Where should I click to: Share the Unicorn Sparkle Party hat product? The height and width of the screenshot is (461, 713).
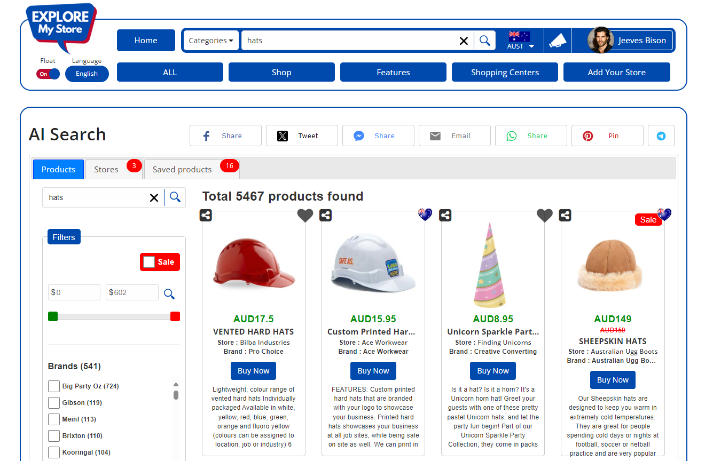(445, 216)
